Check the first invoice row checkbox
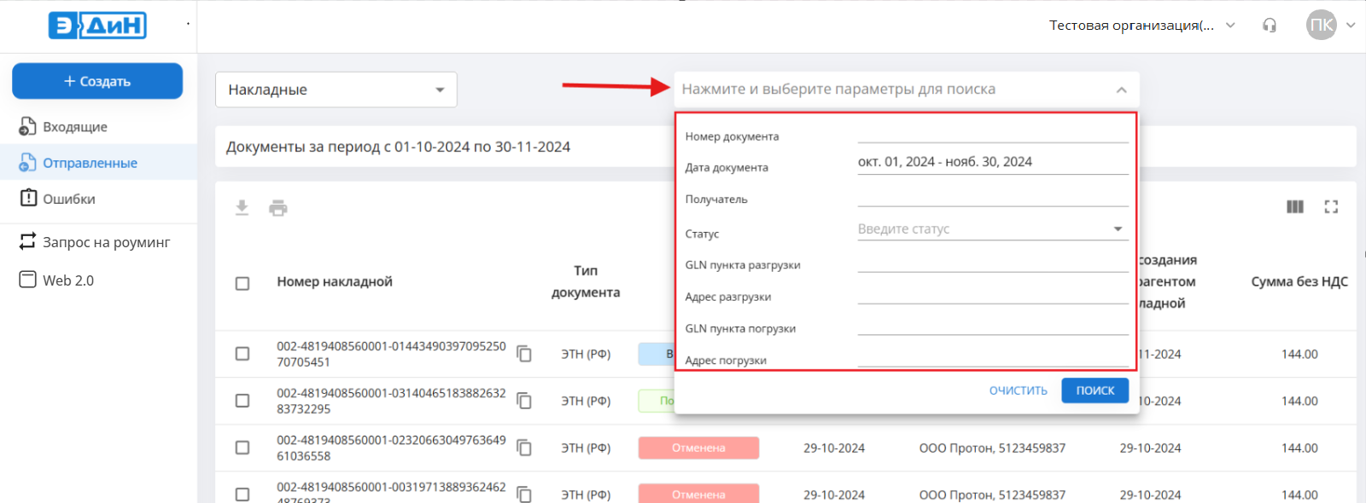 pos(242,354)
